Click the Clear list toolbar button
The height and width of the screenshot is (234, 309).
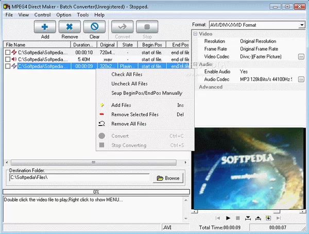(x=94, y=27)
